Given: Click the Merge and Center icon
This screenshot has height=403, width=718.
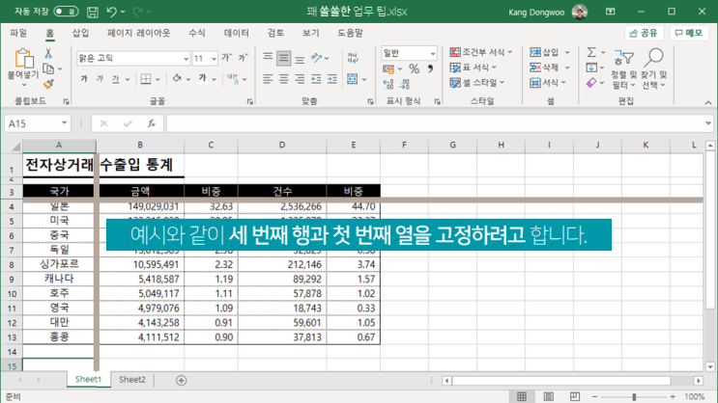Looking at the screenshot, I should click(x=352, y=79).
